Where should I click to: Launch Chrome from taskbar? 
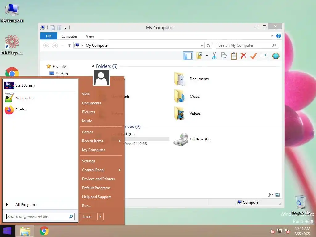pyautogui.click(x=44, y=231)
